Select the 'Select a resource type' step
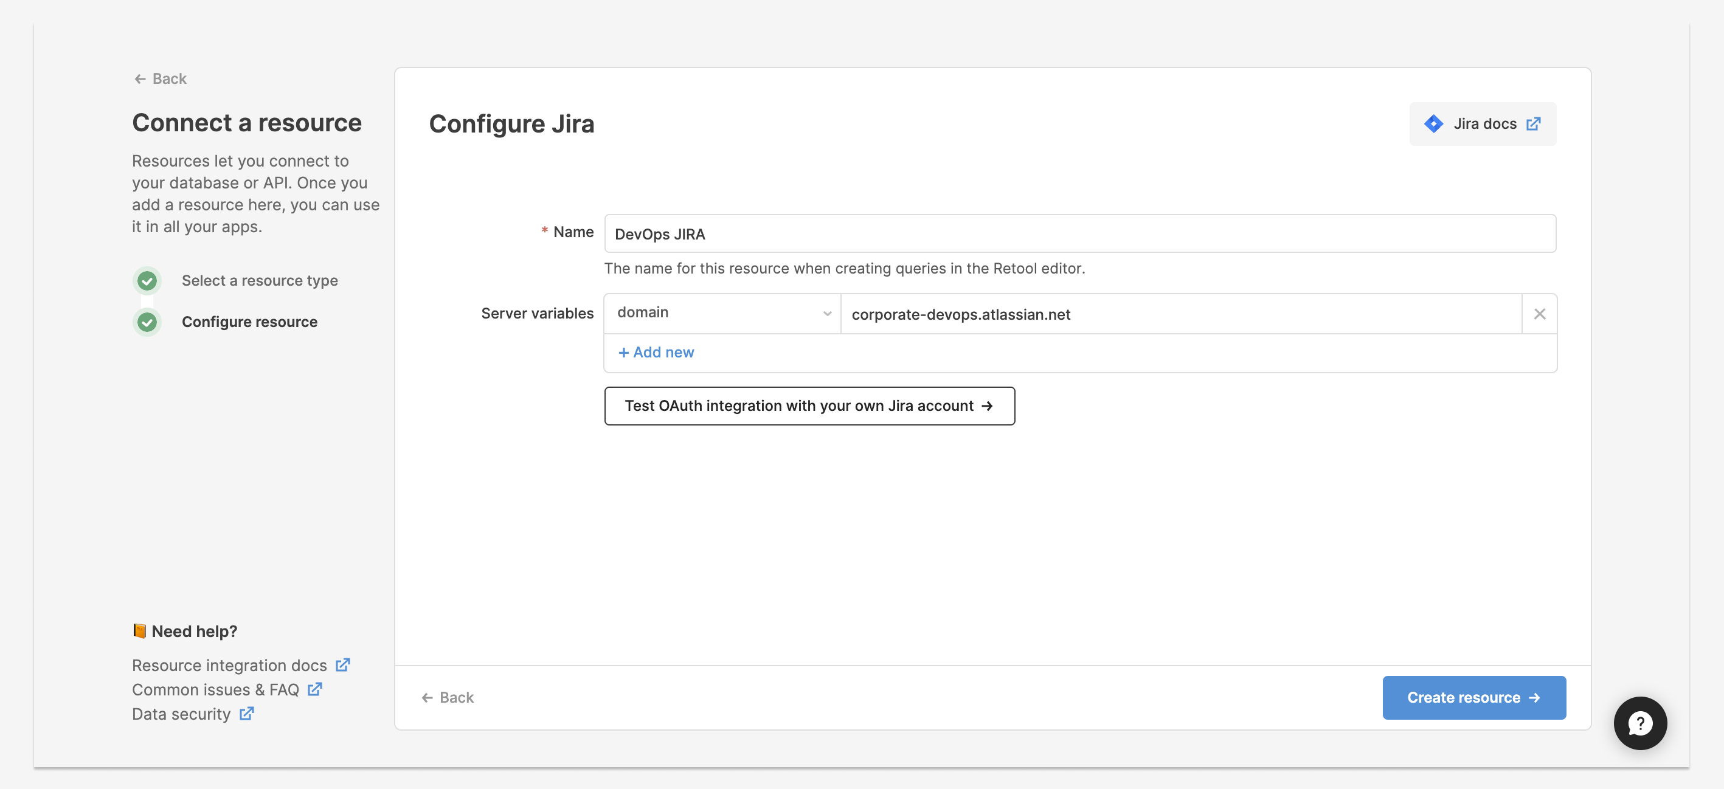Screen dimensions: 1724x789 click(260, 280)
